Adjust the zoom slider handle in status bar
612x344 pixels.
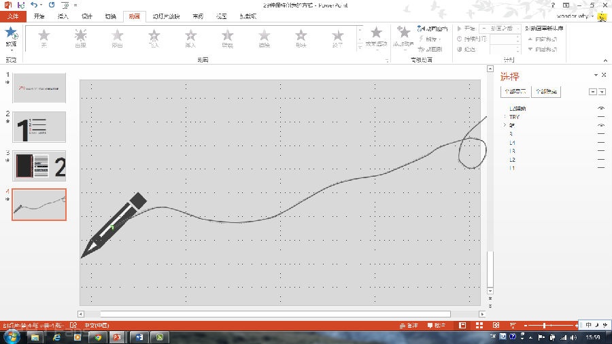[x=545, y=325]
